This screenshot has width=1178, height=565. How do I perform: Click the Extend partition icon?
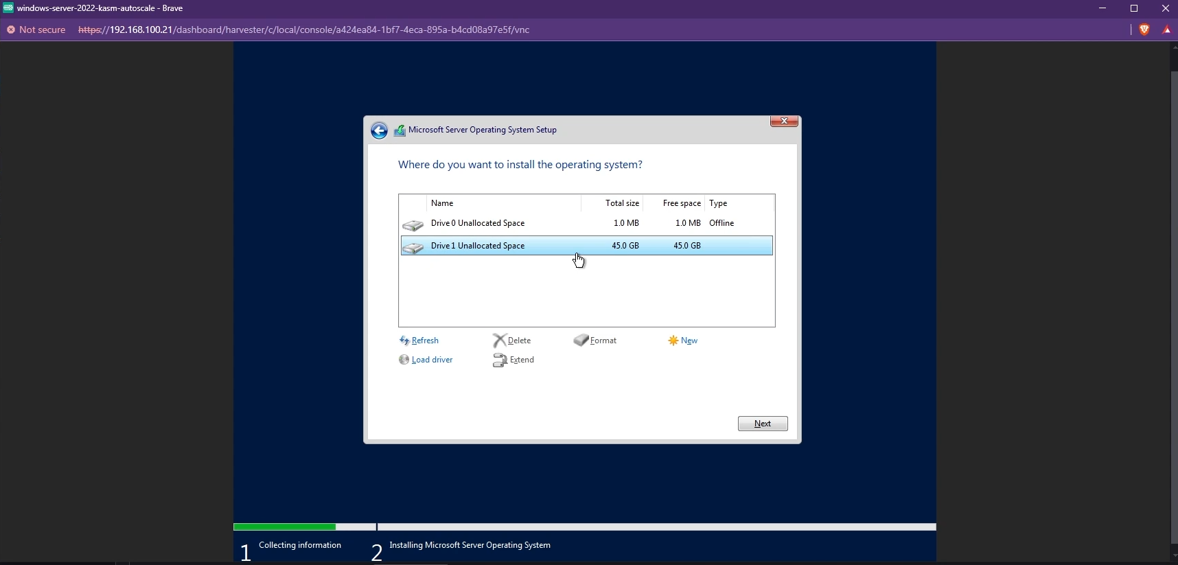click(500, 360)
